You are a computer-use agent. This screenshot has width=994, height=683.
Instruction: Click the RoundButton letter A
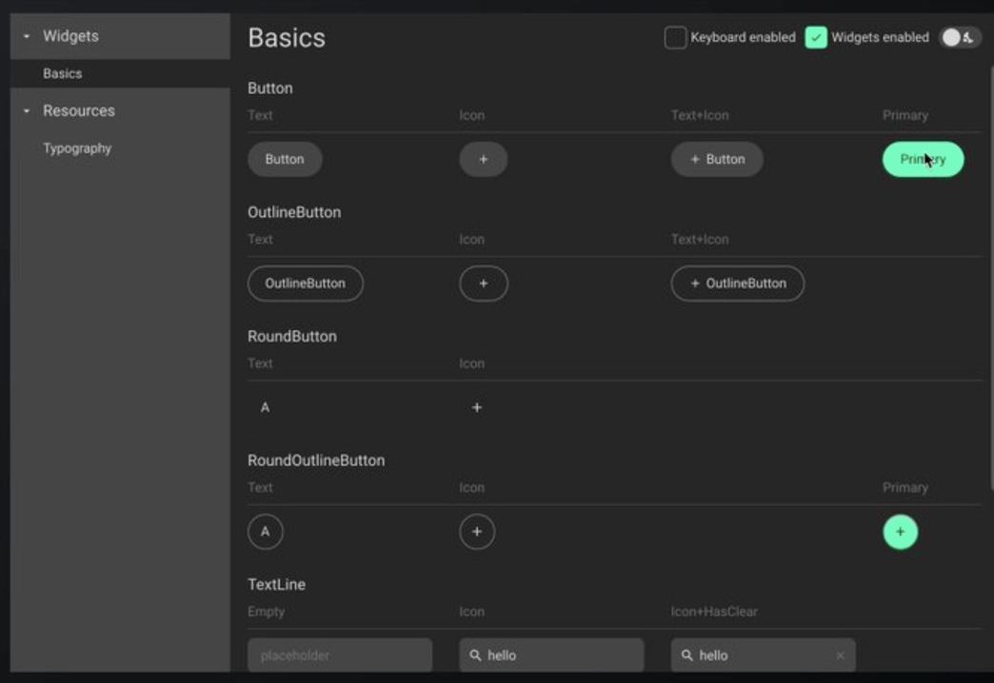265,408
